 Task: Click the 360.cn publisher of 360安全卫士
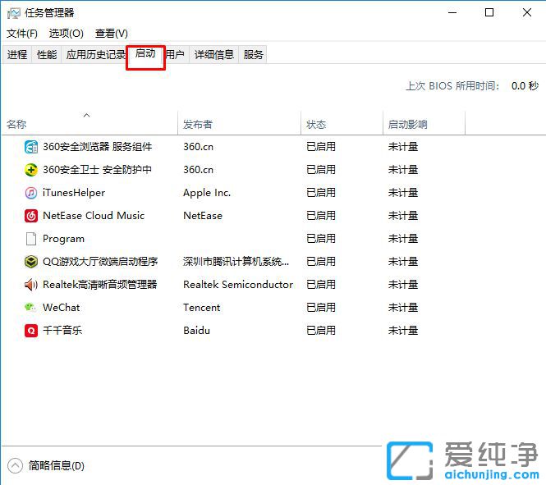198,170
